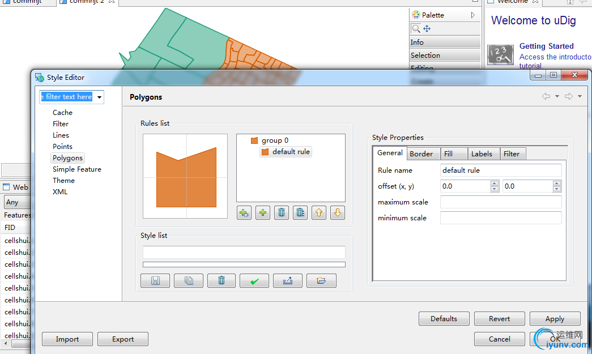
Task: Decrease offset x value with down arrow
Action: tap(494, 189)
